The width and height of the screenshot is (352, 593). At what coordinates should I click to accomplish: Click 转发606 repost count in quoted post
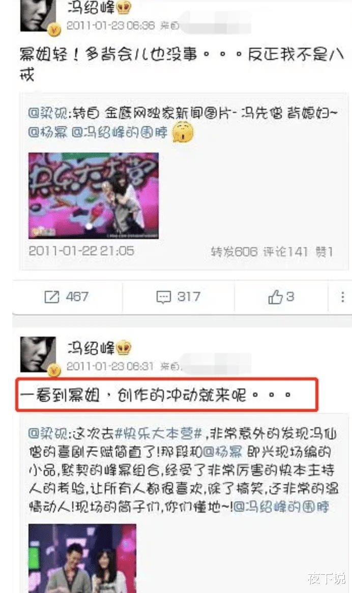click(x=234, y=252)
